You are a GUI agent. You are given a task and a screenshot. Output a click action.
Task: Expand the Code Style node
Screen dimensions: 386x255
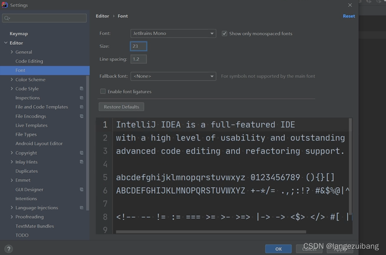[12, 89]
